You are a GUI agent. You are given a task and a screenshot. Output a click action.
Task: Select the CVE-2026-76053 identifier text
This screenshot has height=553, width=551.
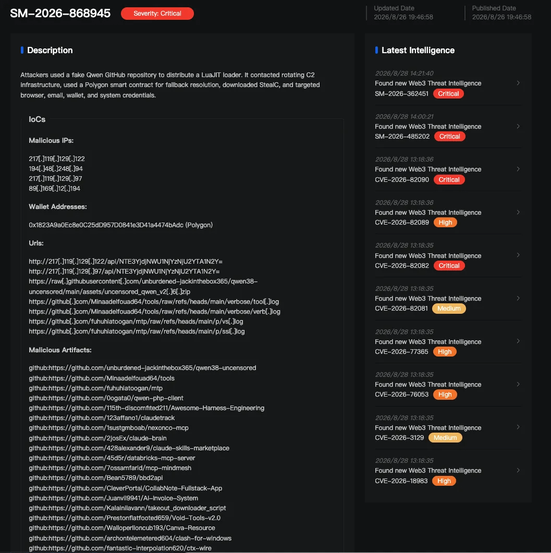coord(401,395)
